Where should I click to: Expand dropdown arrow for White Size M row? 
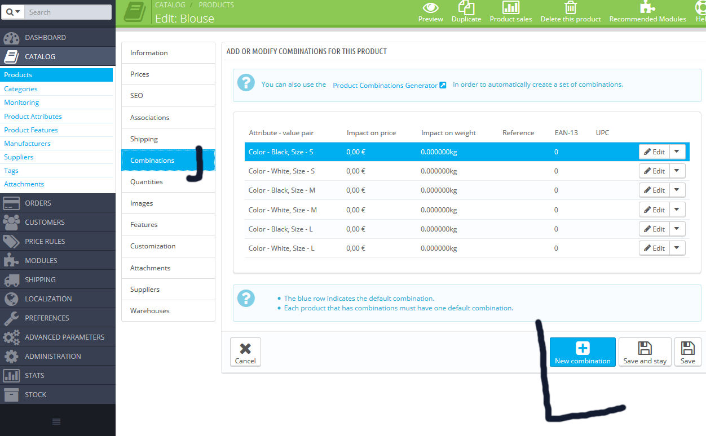pos(677,210)
